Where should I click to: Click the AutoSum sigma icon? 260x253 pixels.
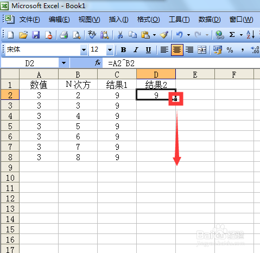[x=232, y=34]
